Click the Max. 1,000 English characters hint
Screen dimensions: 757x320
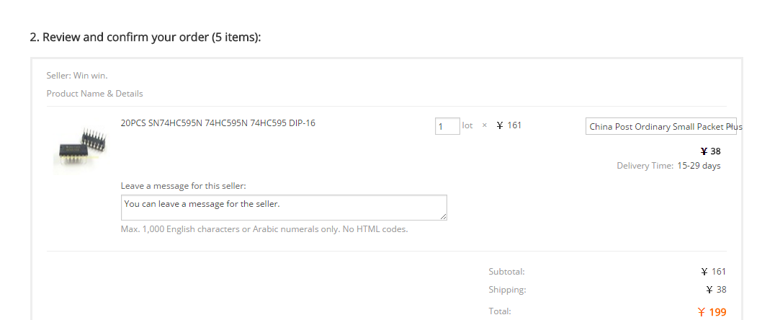coord(264,229)
